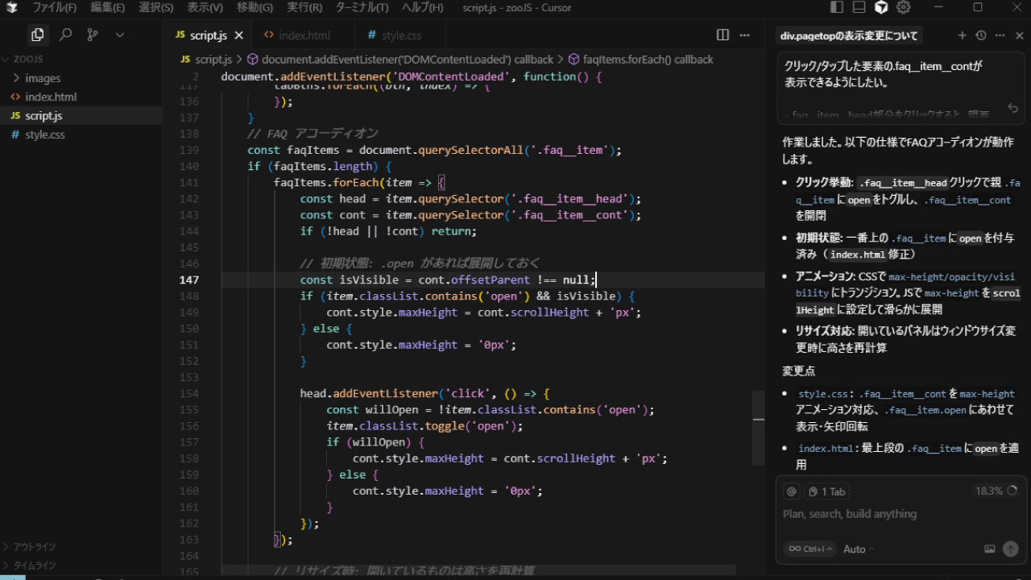The image size is (1031, 580).
Task: Click the style.css reference under 変更点
Action: click(x=822, y=394)
